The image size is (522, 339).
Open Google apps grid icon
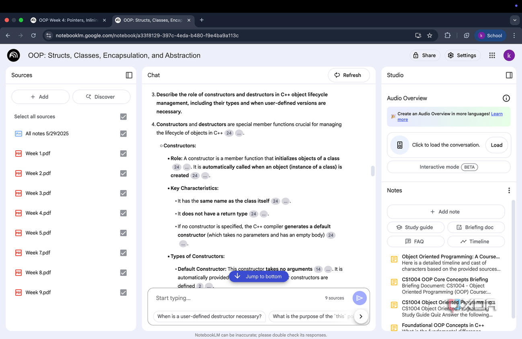click(x=492, y=55)
